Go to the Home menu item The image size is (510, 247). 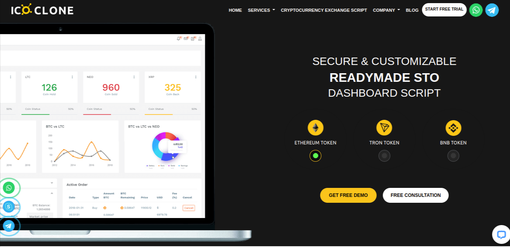coord(235,10)
